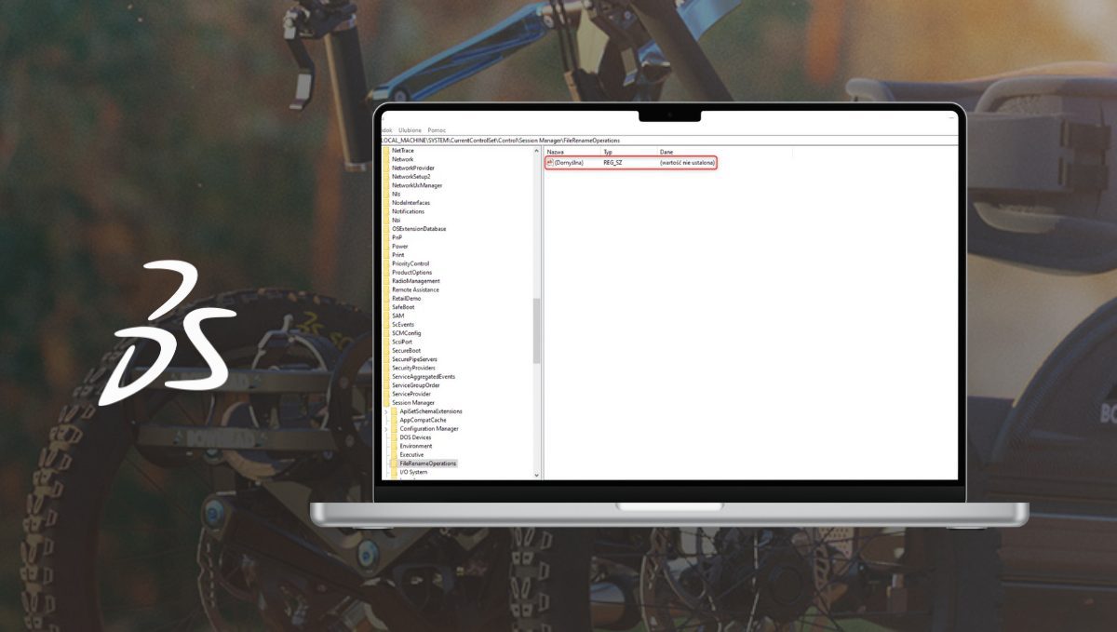Screen dimensions: 1117x632
Task: Select the Executive subkey label
Action: pos(411,455)
